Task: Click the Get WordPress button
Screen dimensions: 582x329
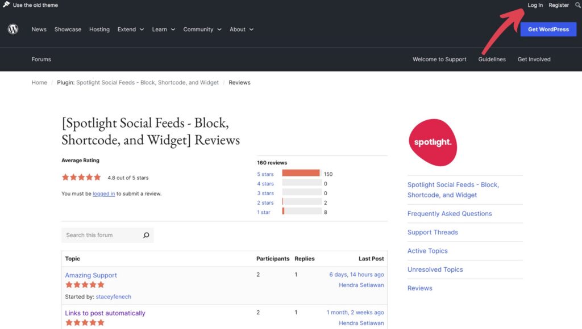Action: 548,29
